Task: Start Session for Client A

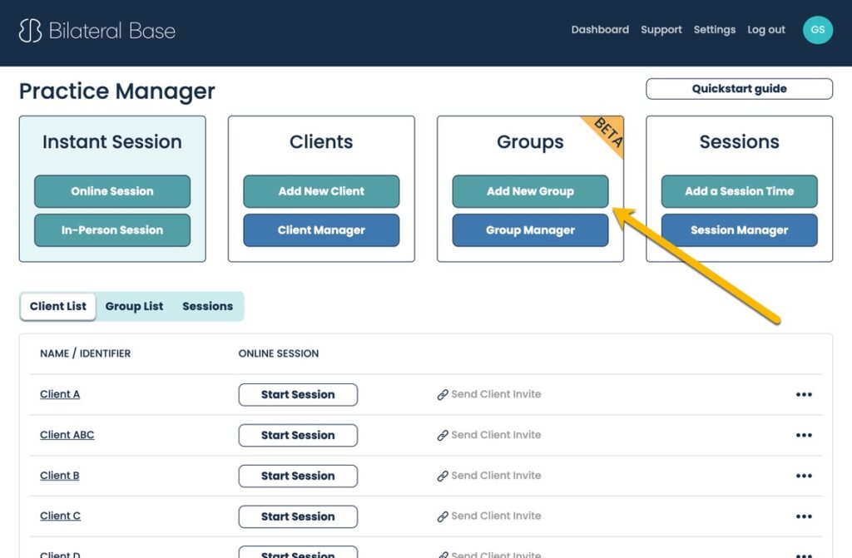Action: click(x=298, y=395)
